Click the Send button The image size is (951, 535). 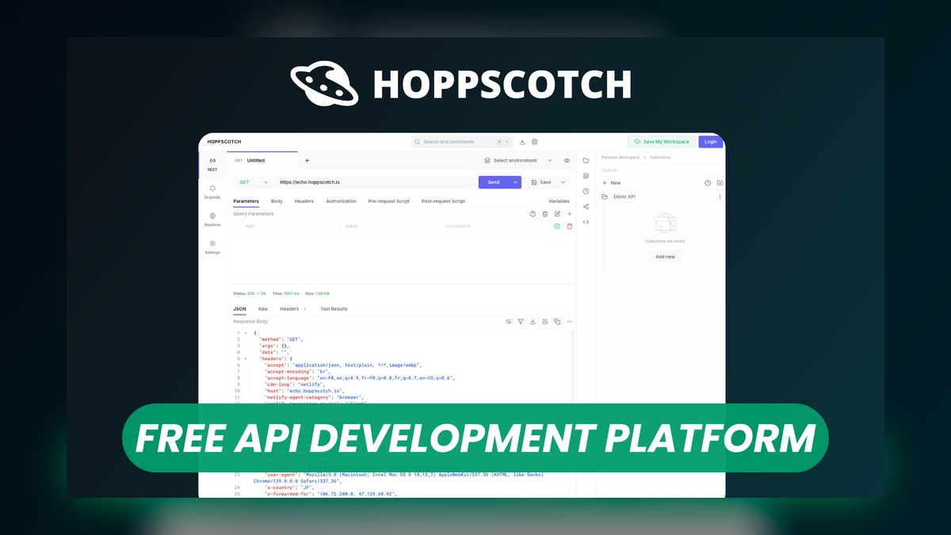tap(494, 182)
